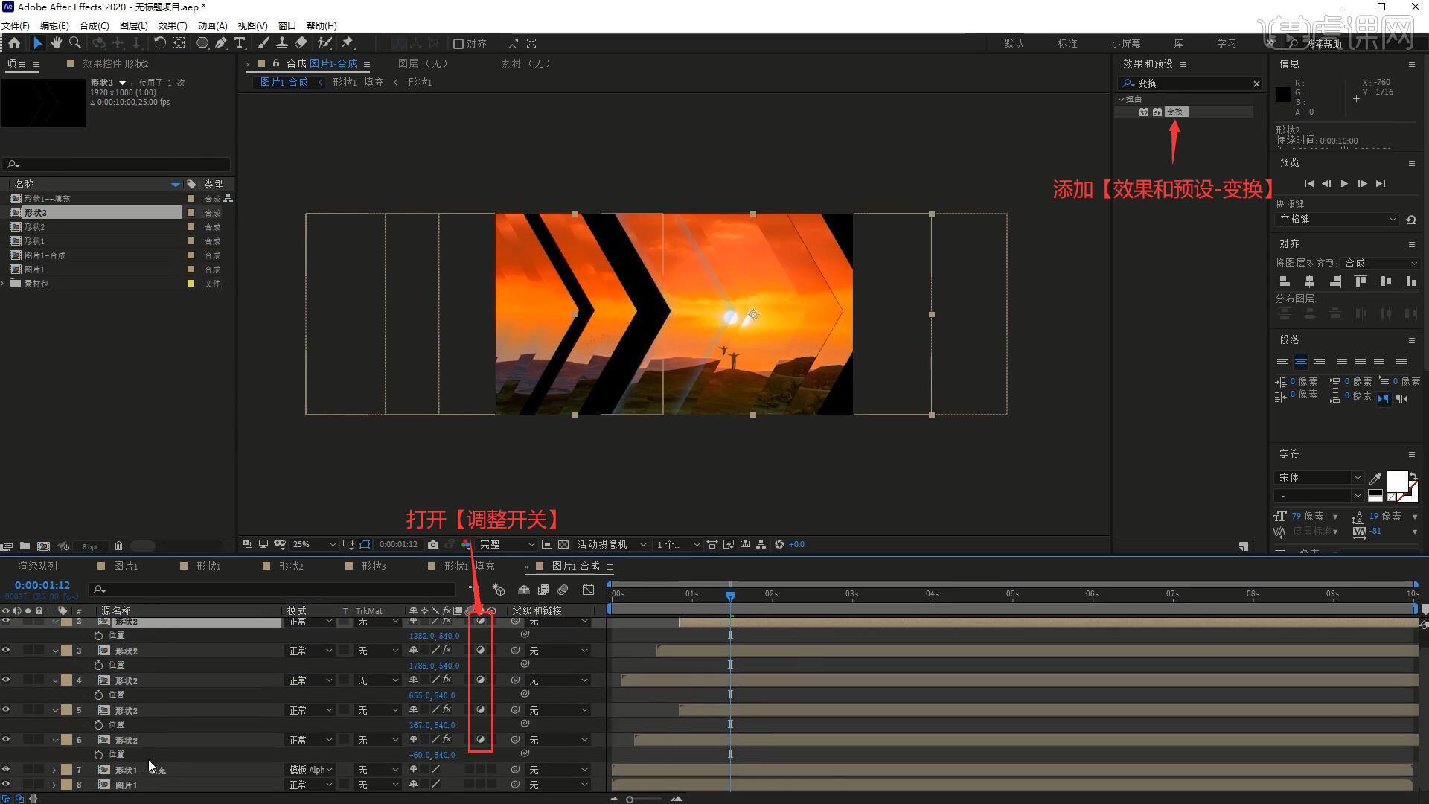1429x804 pixels.
Task: Select the Zoom magnifier tool
Action: (x=75, y=43)
